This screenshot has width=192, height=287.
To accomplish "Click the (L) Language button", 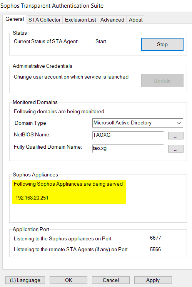I will 25,280.
